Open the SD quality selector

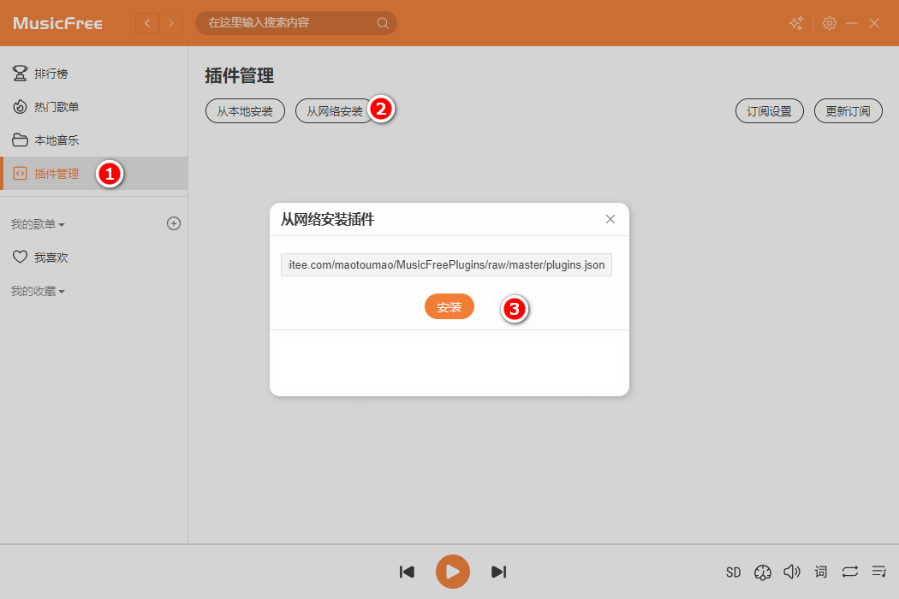point(733,572)
